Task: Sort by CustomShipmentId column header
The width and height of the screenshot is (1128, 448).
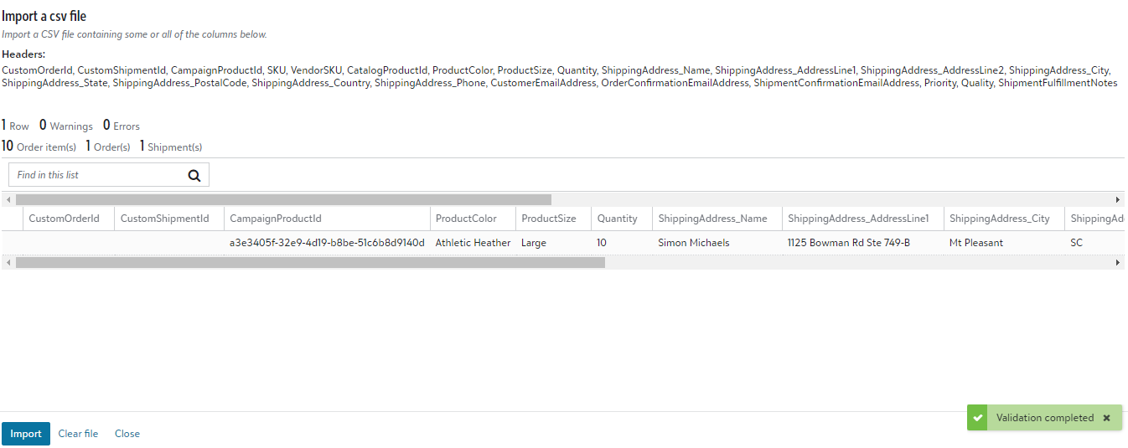Action: pyautogui.click(x=169, y=219)
